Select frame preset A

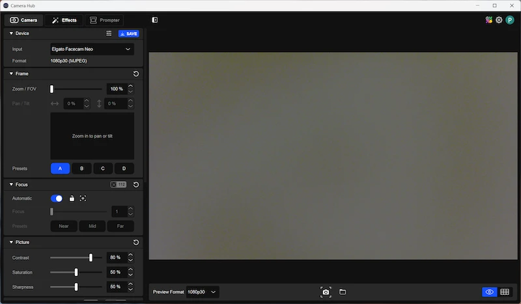(x=60, y=169)
